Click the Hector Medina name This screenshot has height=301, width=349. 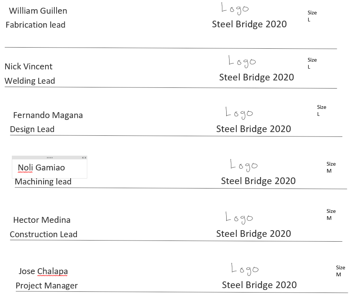[42, 220]
